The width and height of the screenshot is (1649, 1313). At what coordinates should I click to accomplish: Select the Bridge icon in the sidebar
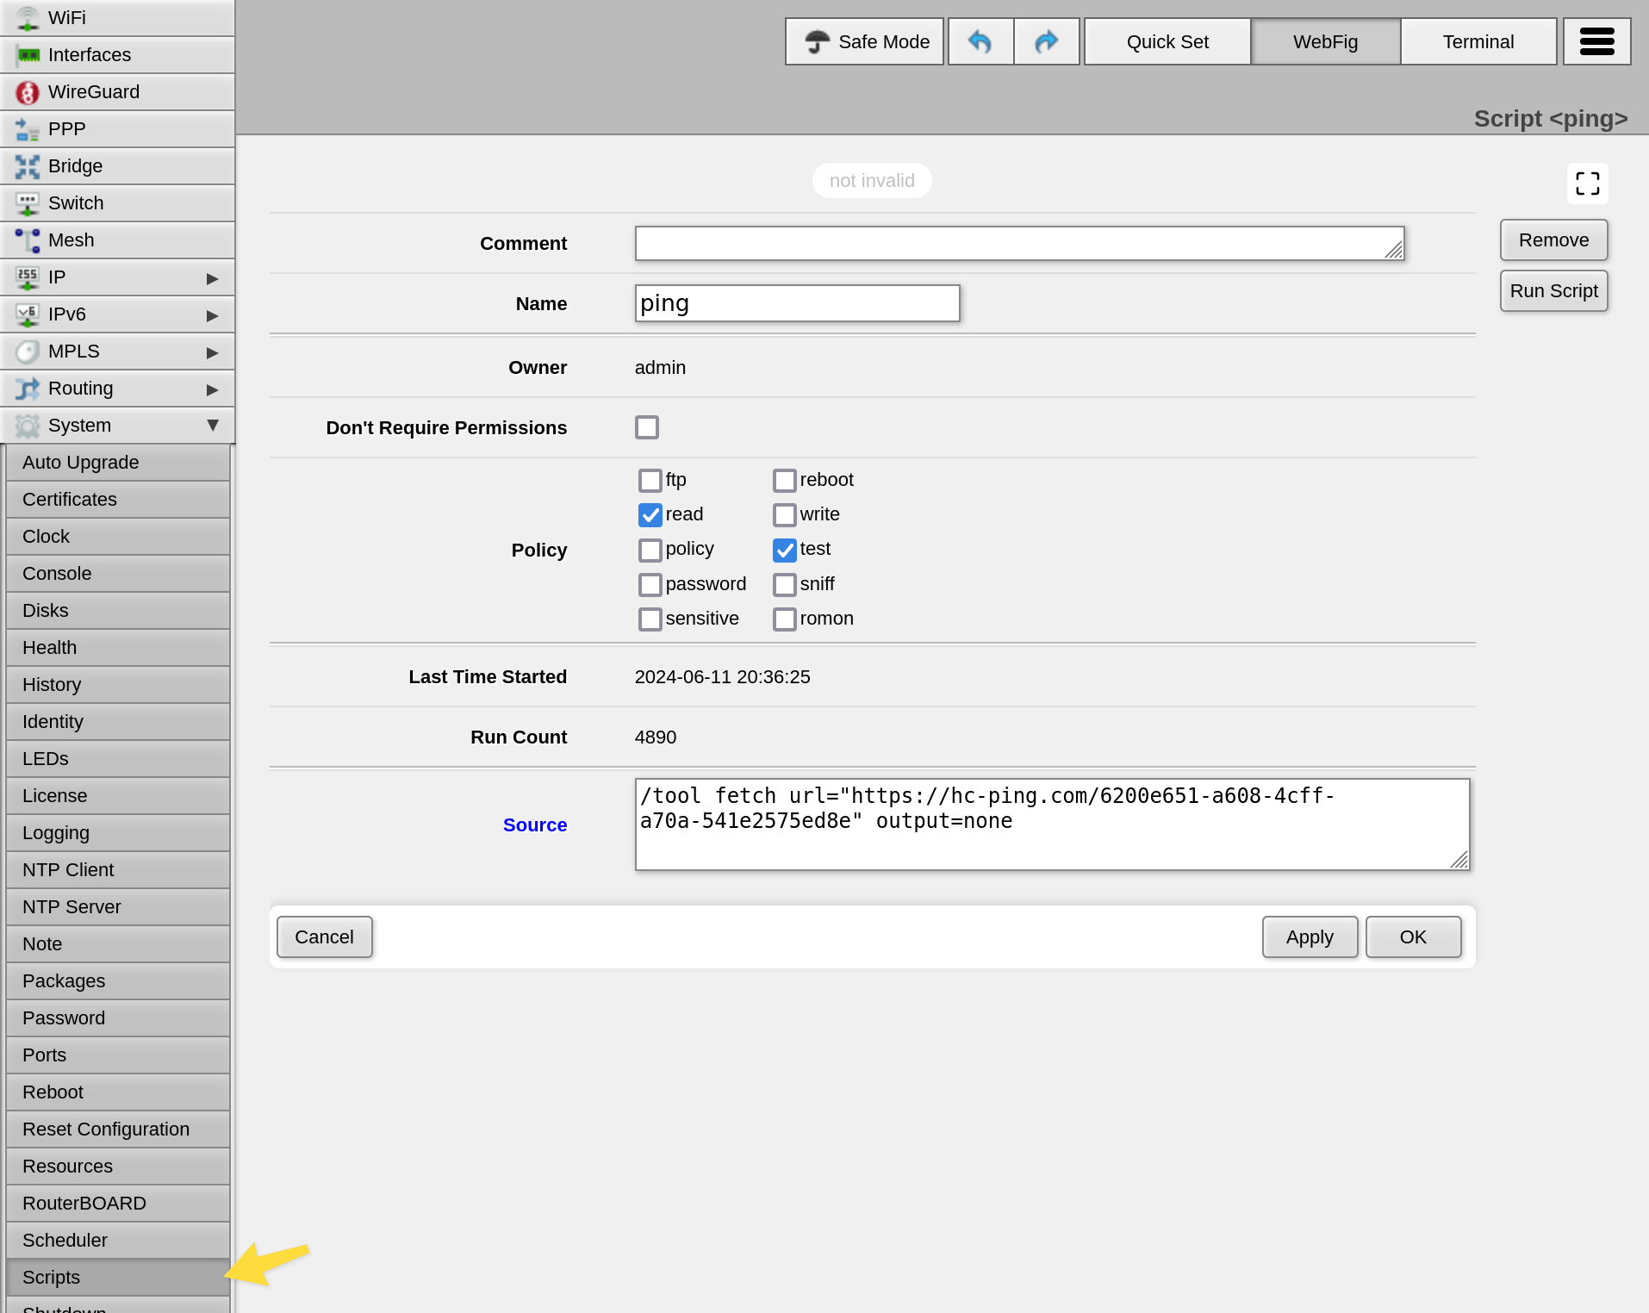(x=27, y=165)
